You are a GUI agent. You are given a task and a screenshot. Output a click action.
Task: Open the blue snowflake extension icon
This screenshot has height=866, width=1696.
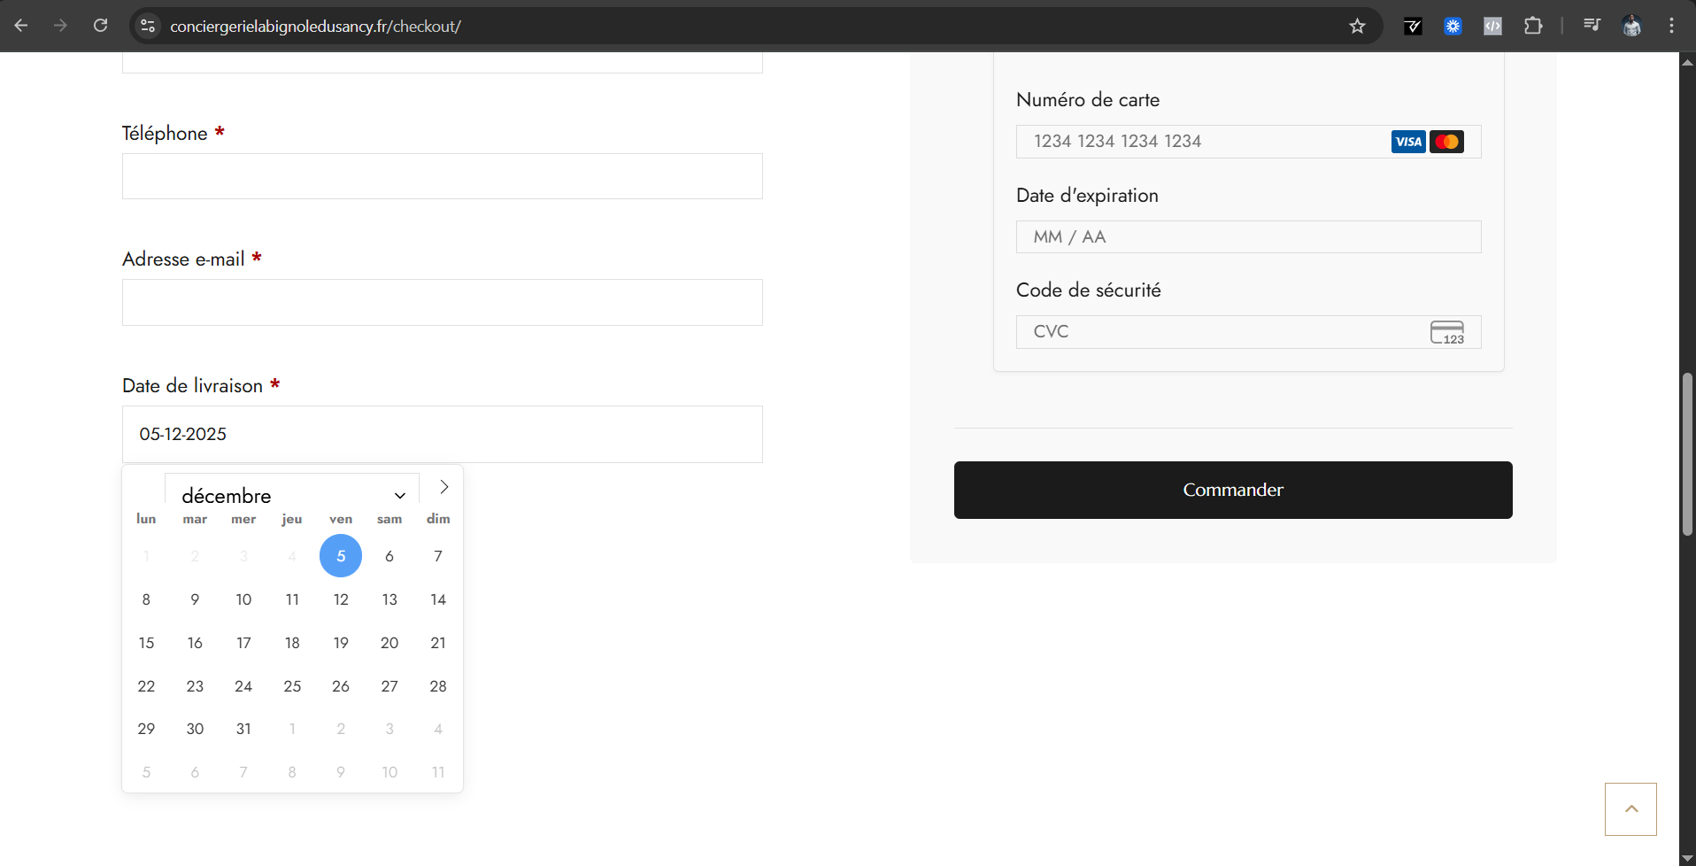click(x=1453, y=26)
